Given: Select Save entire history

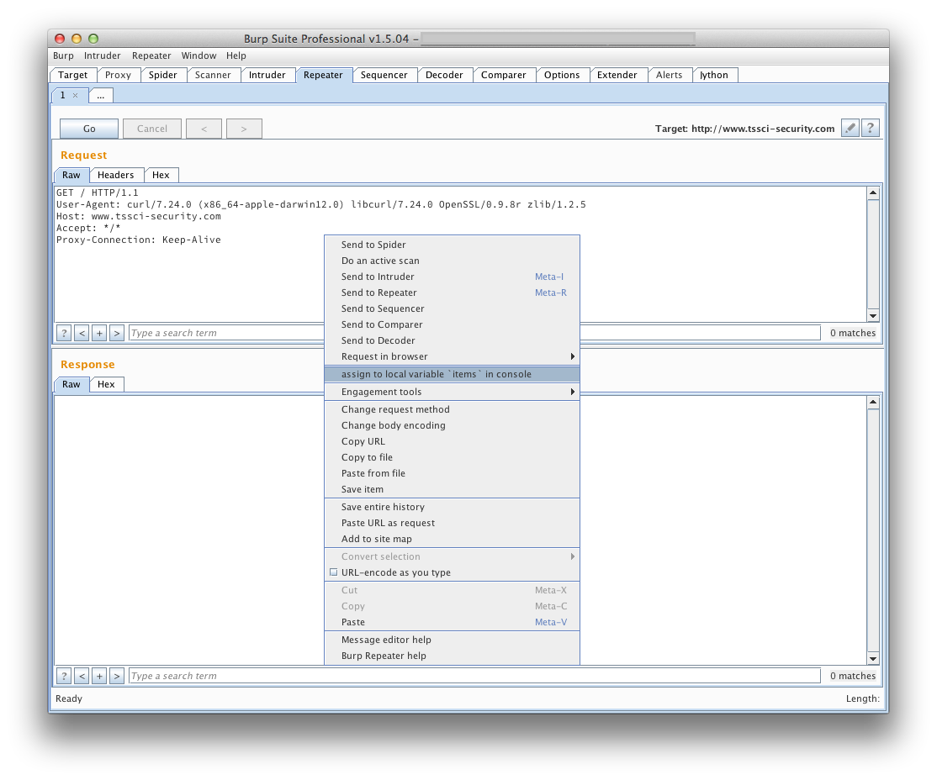Looking at the screenshot, I should (x=452, y=507).
